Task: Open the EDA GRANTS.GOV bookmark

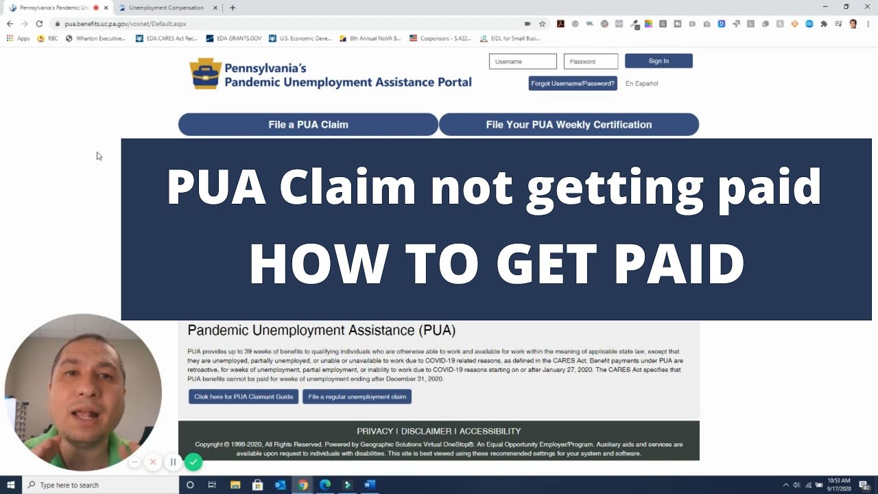Action: tap(234, 38)
